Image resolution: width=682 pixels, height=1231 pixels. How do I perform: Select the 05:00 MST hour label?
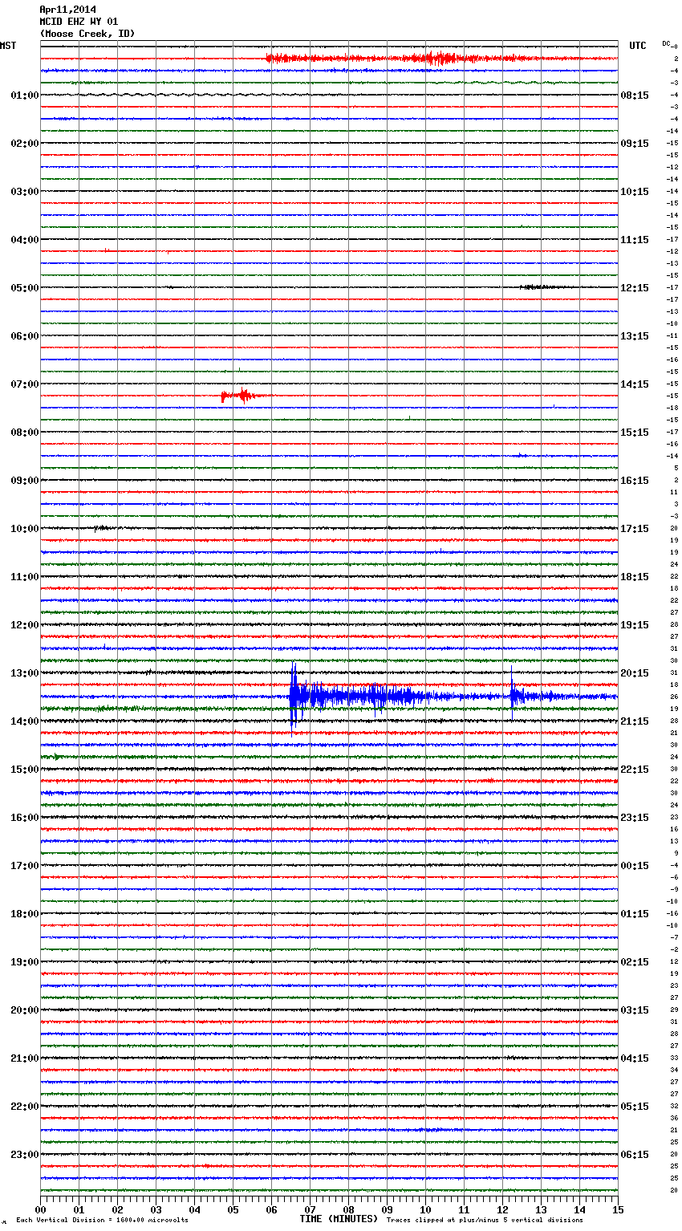(24, 288)
